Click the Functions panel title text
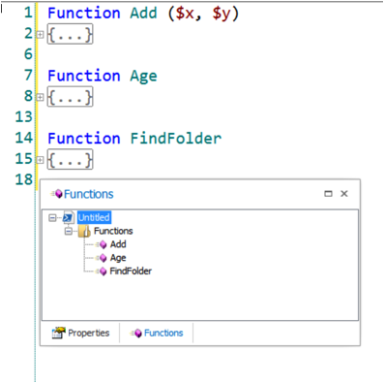 click(89, 194)
